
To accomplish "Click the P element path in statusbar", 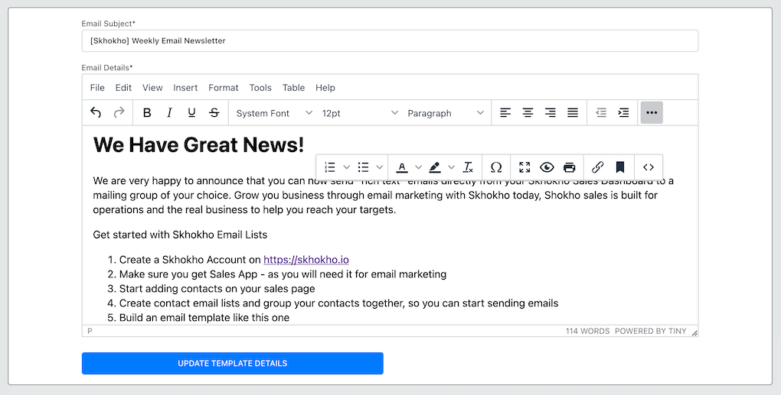I will (90, 331).
